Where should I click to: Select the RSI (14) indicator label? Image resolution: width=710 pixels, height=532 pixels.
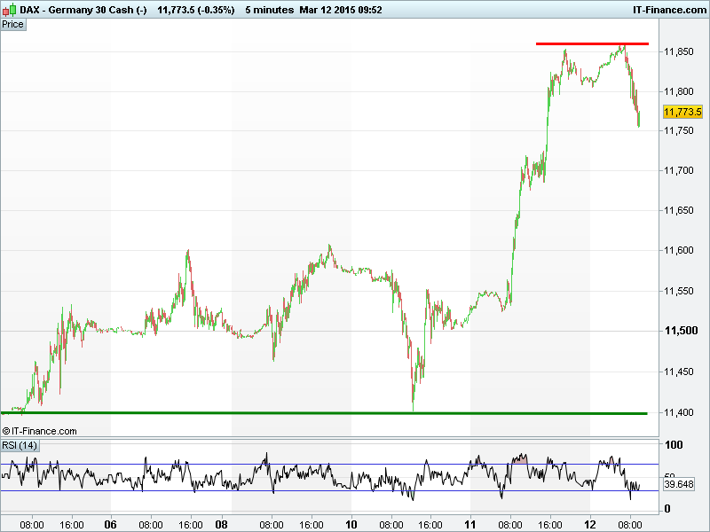[x=20, y=445]
